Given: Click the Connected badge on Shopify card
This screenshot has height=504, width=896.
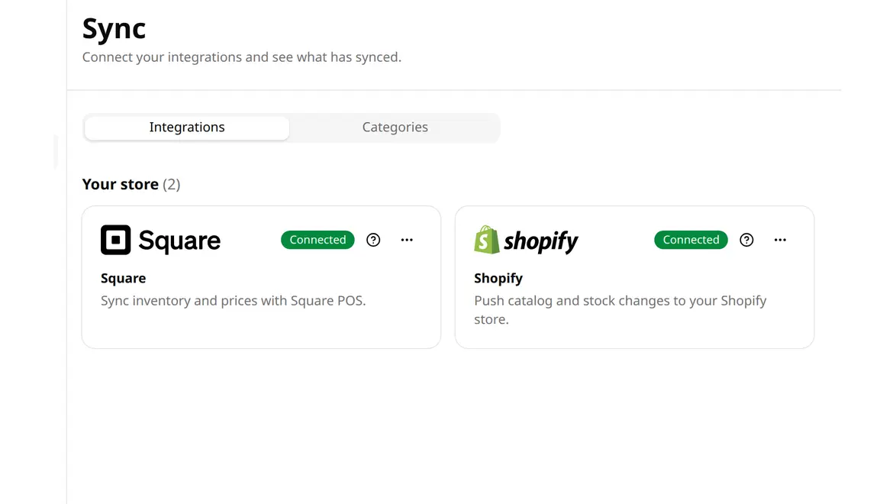Looking at the screenshot, I should tap(691, 240).
